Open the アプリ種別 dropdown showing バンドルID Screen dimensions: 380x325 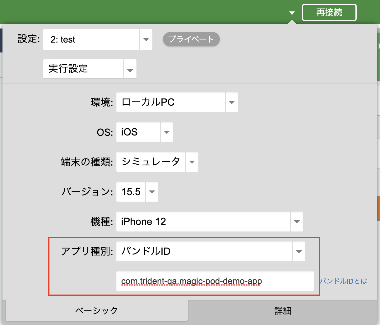click(x=211, y=251)
